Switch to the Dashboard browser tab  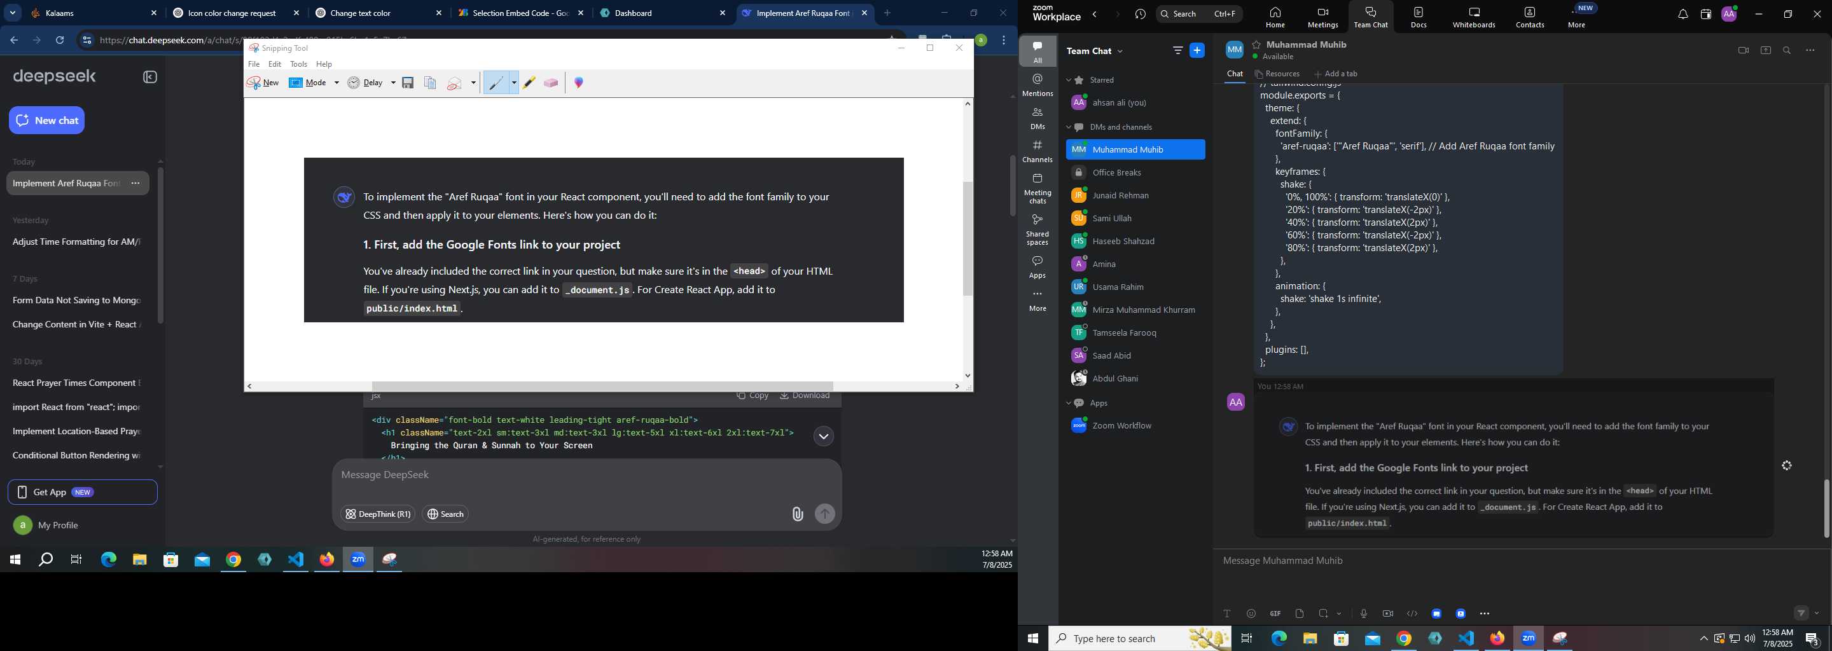[663, 13]
